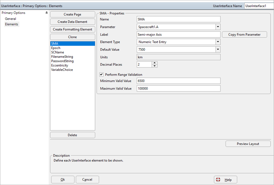The height and width of the screenshot is (185, 274).
Task: Toggle Perform Range Validation checkbox
Action: click(x=101, y=75)
